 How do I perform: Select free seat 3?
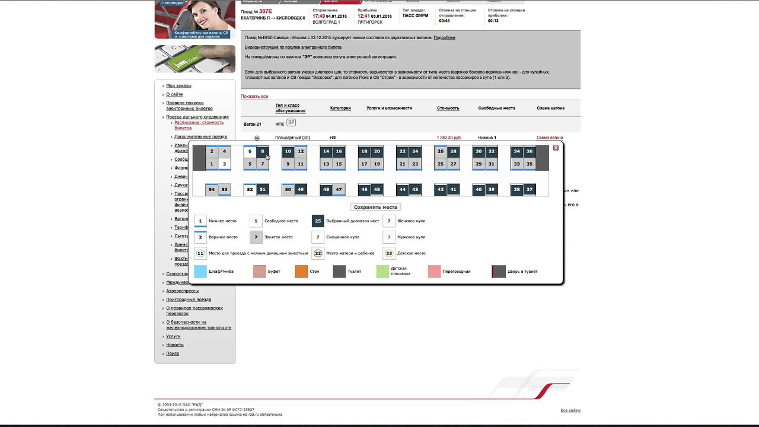pos(224,164)
